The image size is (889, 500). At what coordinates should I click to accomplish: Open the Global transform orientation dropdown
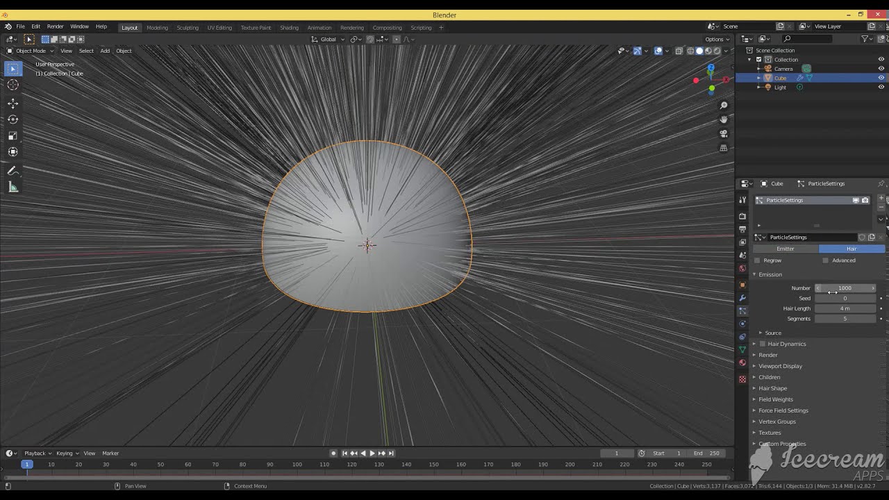tap(328, 39)
